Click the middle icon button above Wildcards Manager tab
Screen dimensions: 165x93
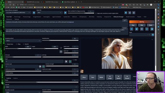coord(130,13)
